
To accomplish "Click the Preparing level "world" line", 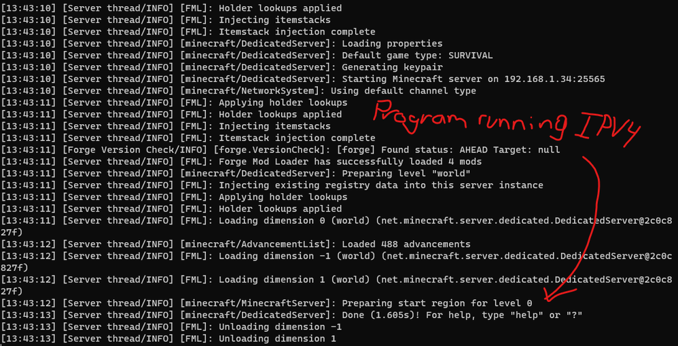I will tap(236, 173).
